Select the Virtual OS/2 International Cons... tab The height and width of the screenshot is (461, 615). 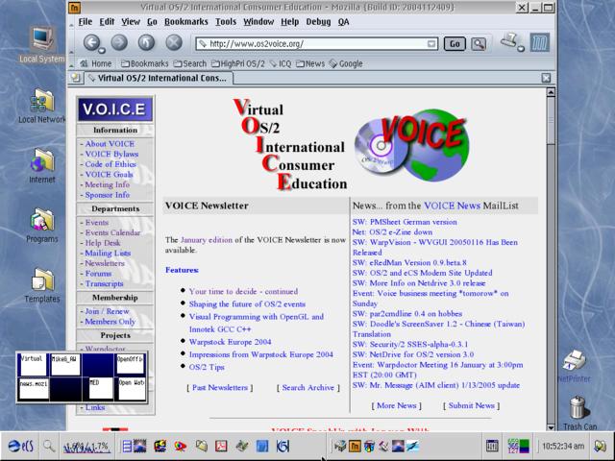[x=159, y=78]
